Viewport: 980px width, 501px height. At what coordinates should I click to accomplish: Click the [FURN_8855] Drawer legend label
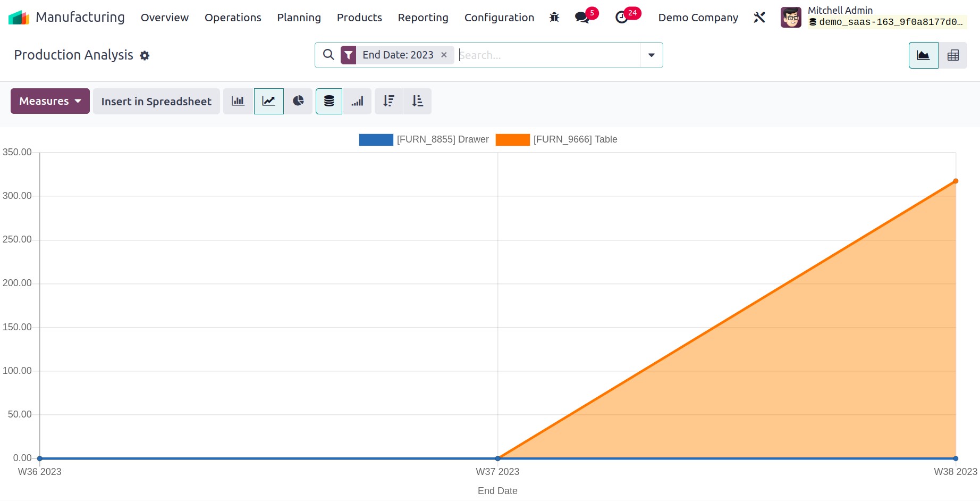(x=443, y=139)
